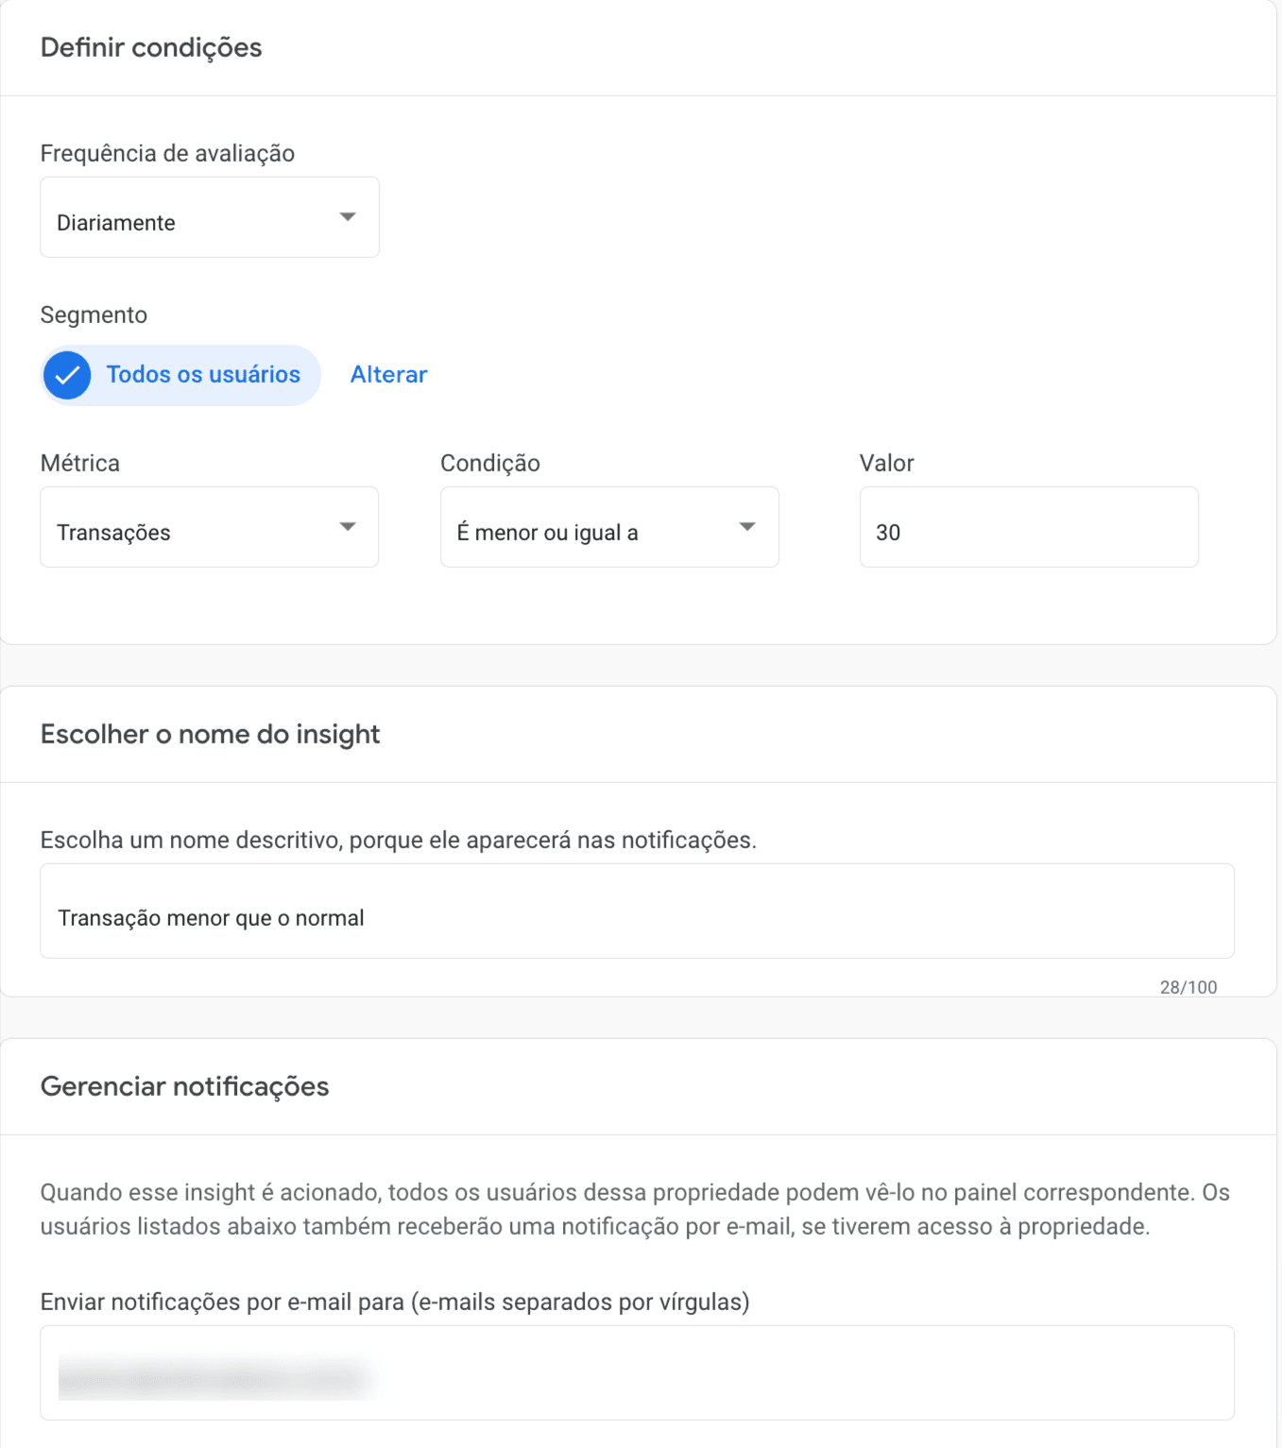Click the "Escolher o nome do insight" heading
The height and width of the screenshot is (1448, 1282).
[210, 735]
